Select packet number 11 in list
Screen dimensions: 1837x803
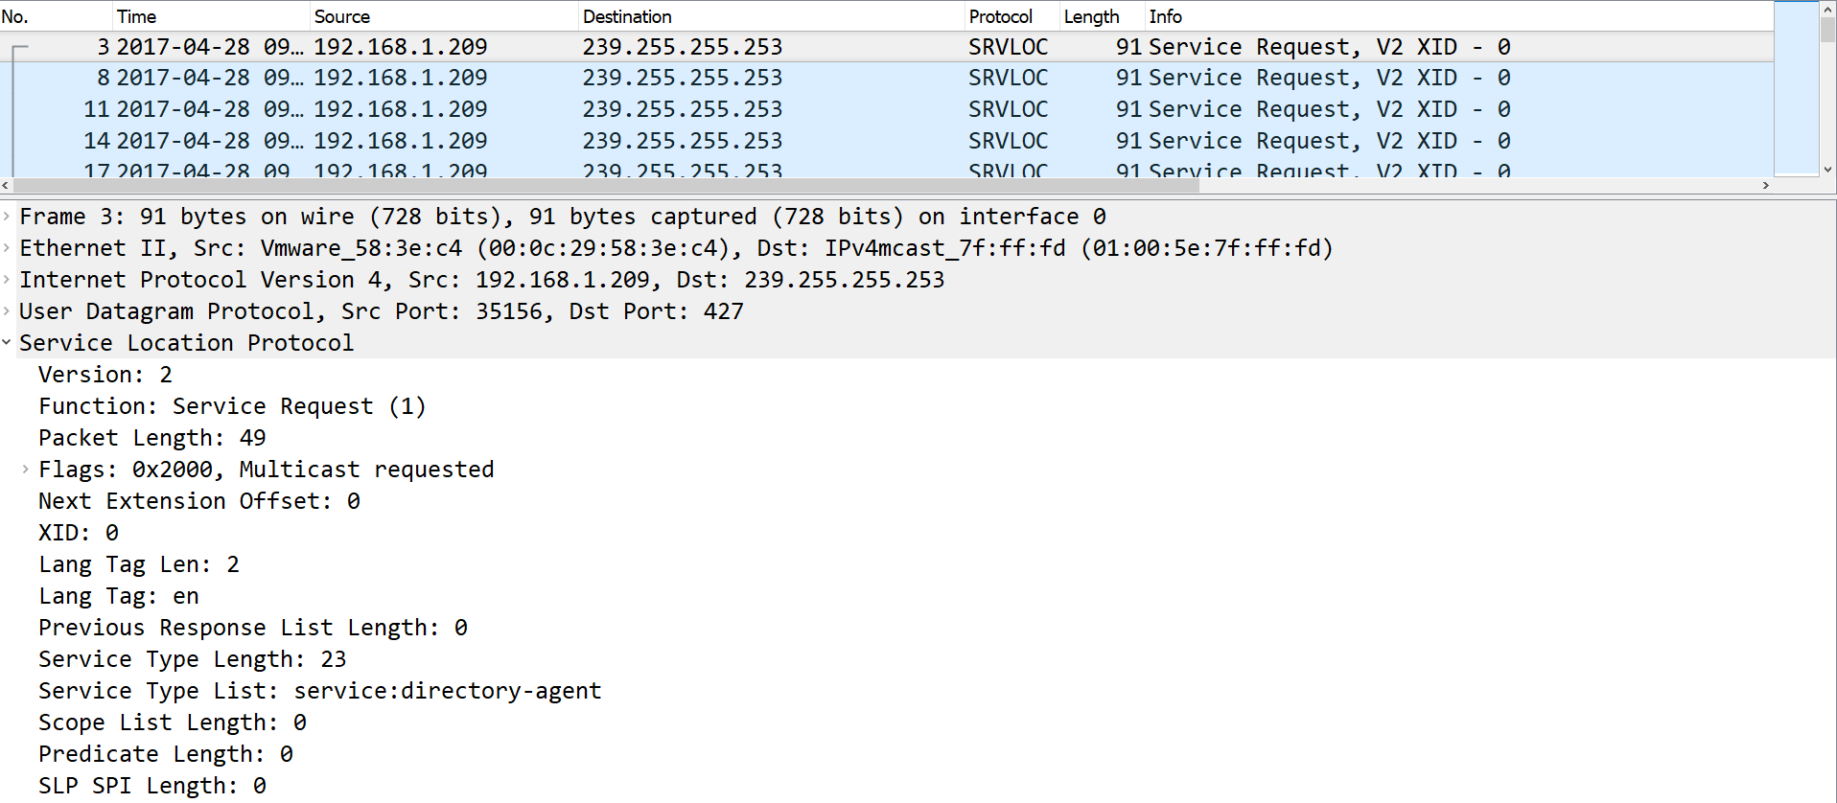pos(887,109)
